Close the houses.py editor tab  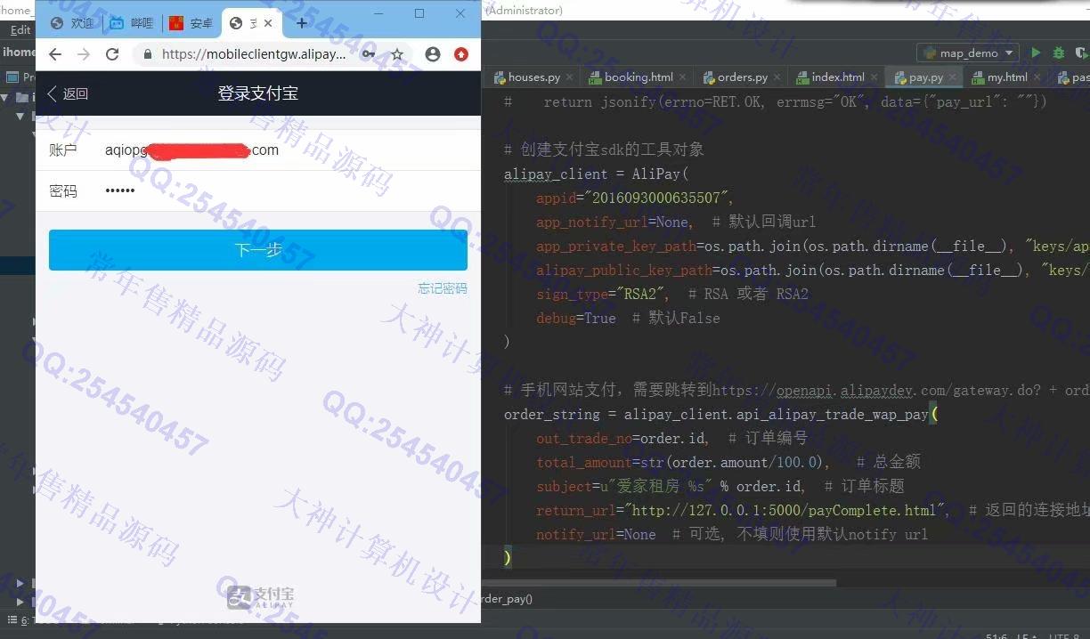pos(570,77)
